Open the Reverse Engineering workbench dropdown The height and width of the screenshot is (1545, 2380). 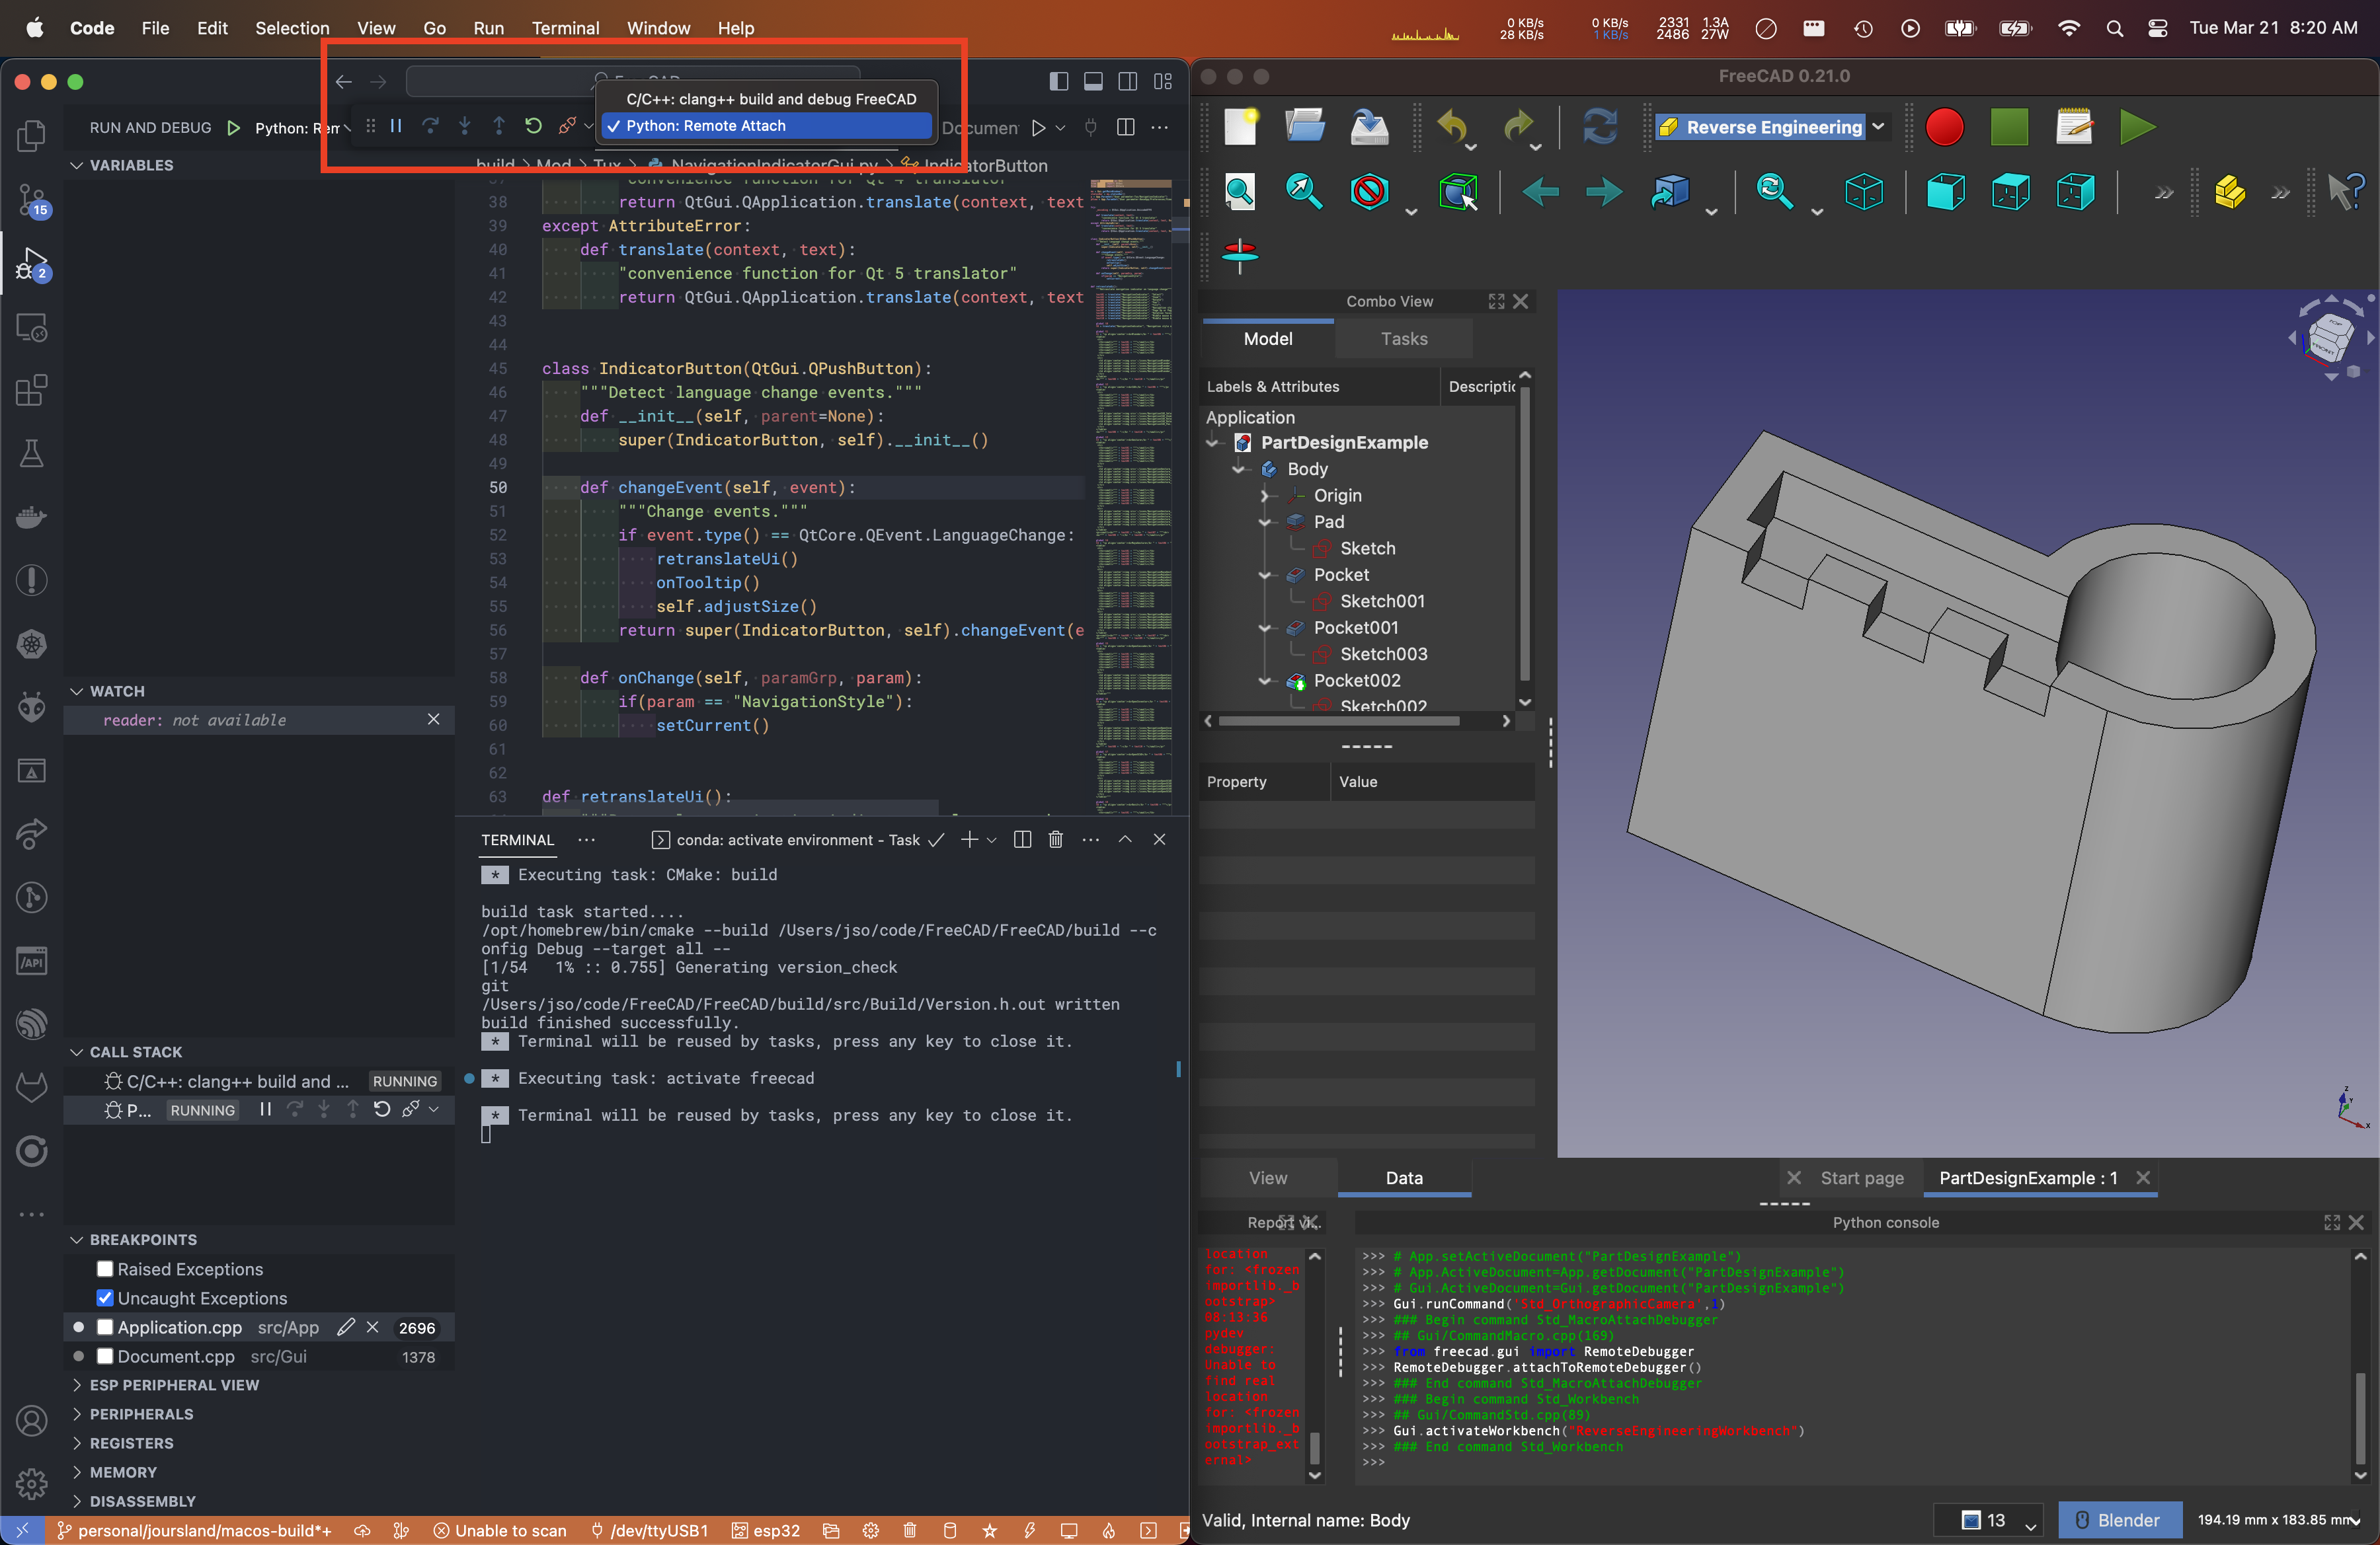coord(1771,127)
